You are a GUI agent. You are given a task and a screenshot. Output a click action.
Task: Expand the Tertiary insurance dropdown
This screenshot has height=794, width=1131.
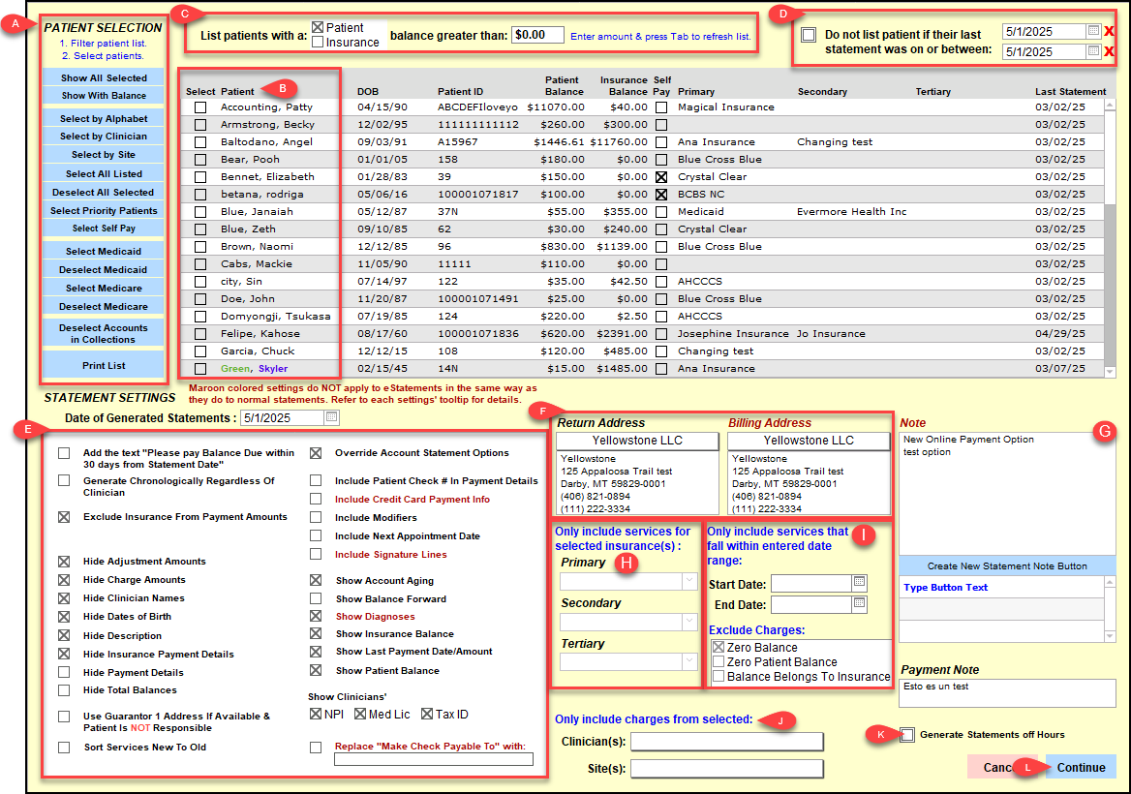click(x=689, y=662)
